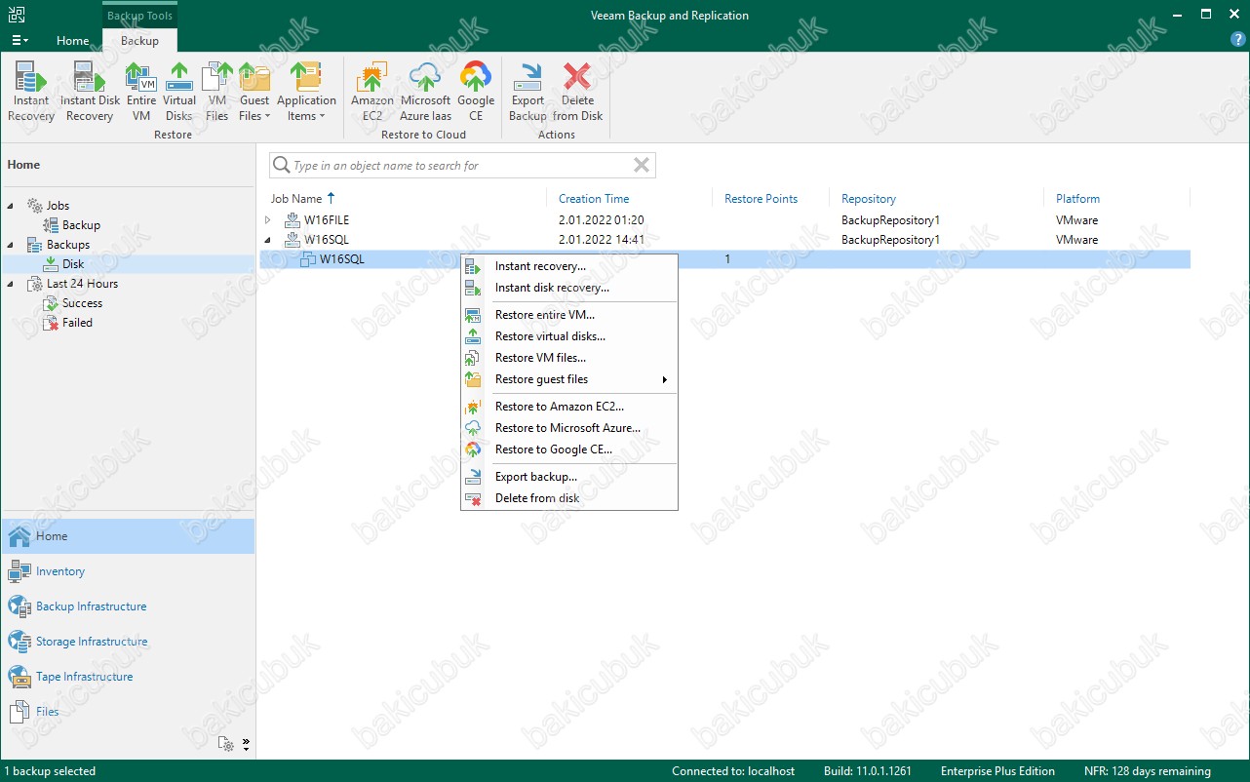Choose Export backup from context menu
1250x782 pixels.
(x=568, y=477)
